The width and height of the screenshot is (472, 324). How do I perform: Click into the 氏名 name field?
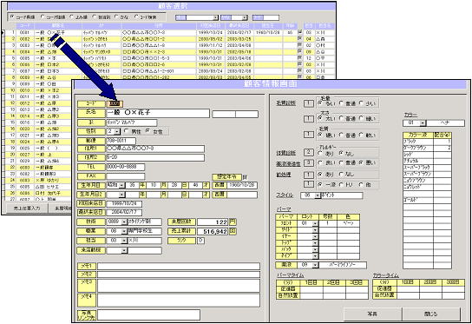(x=158, y=113)
